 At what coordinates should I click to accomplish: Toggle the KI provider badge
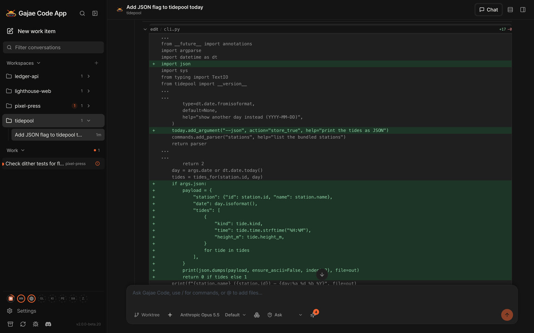click(x=52, y=298)
